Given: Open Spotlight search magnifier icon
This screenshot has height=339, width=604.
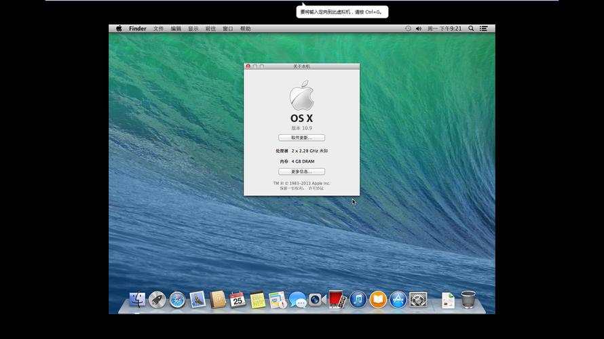Looking at the screenshot, I should 471,28.
